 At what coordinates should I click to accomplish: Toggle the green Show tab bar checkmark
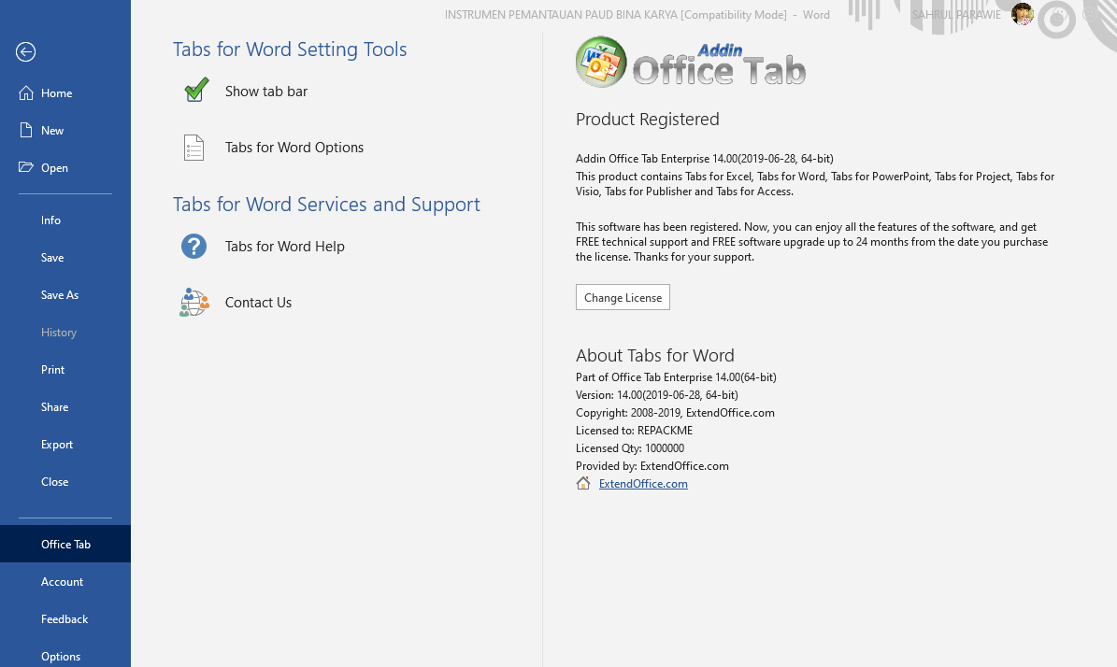pyautogui.click(x=196, y=91)
